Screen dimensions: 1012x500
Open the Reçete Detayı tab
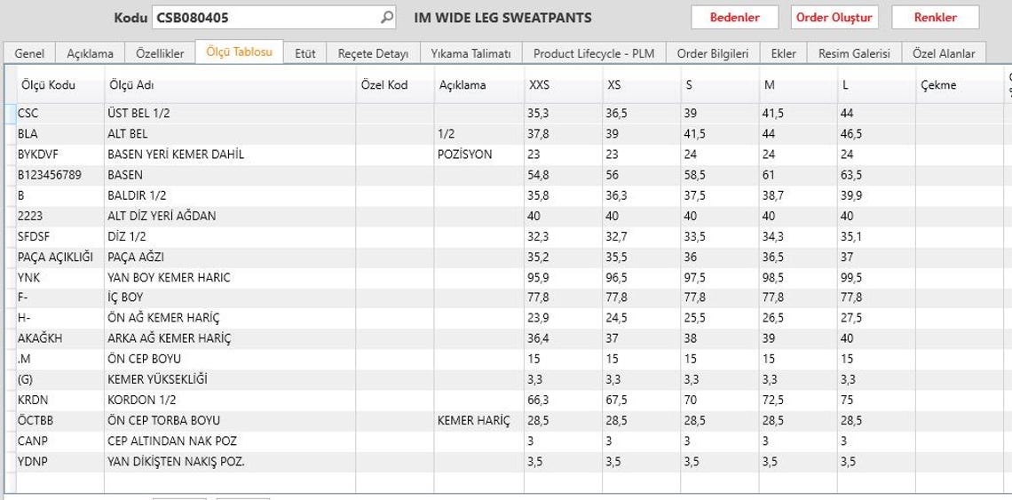(374, 53)
